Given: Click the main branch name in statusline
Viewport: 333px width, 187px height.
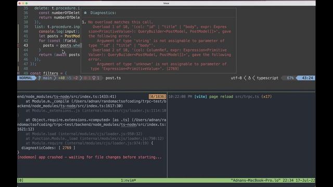Looking at the screenshot, I should click(47, 78).
